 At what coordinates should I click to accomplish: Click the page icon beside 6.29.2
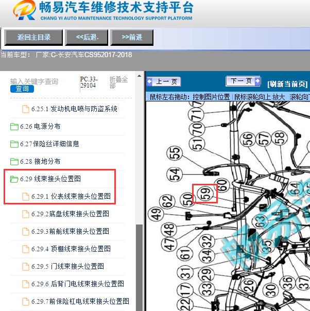point(26,214)
